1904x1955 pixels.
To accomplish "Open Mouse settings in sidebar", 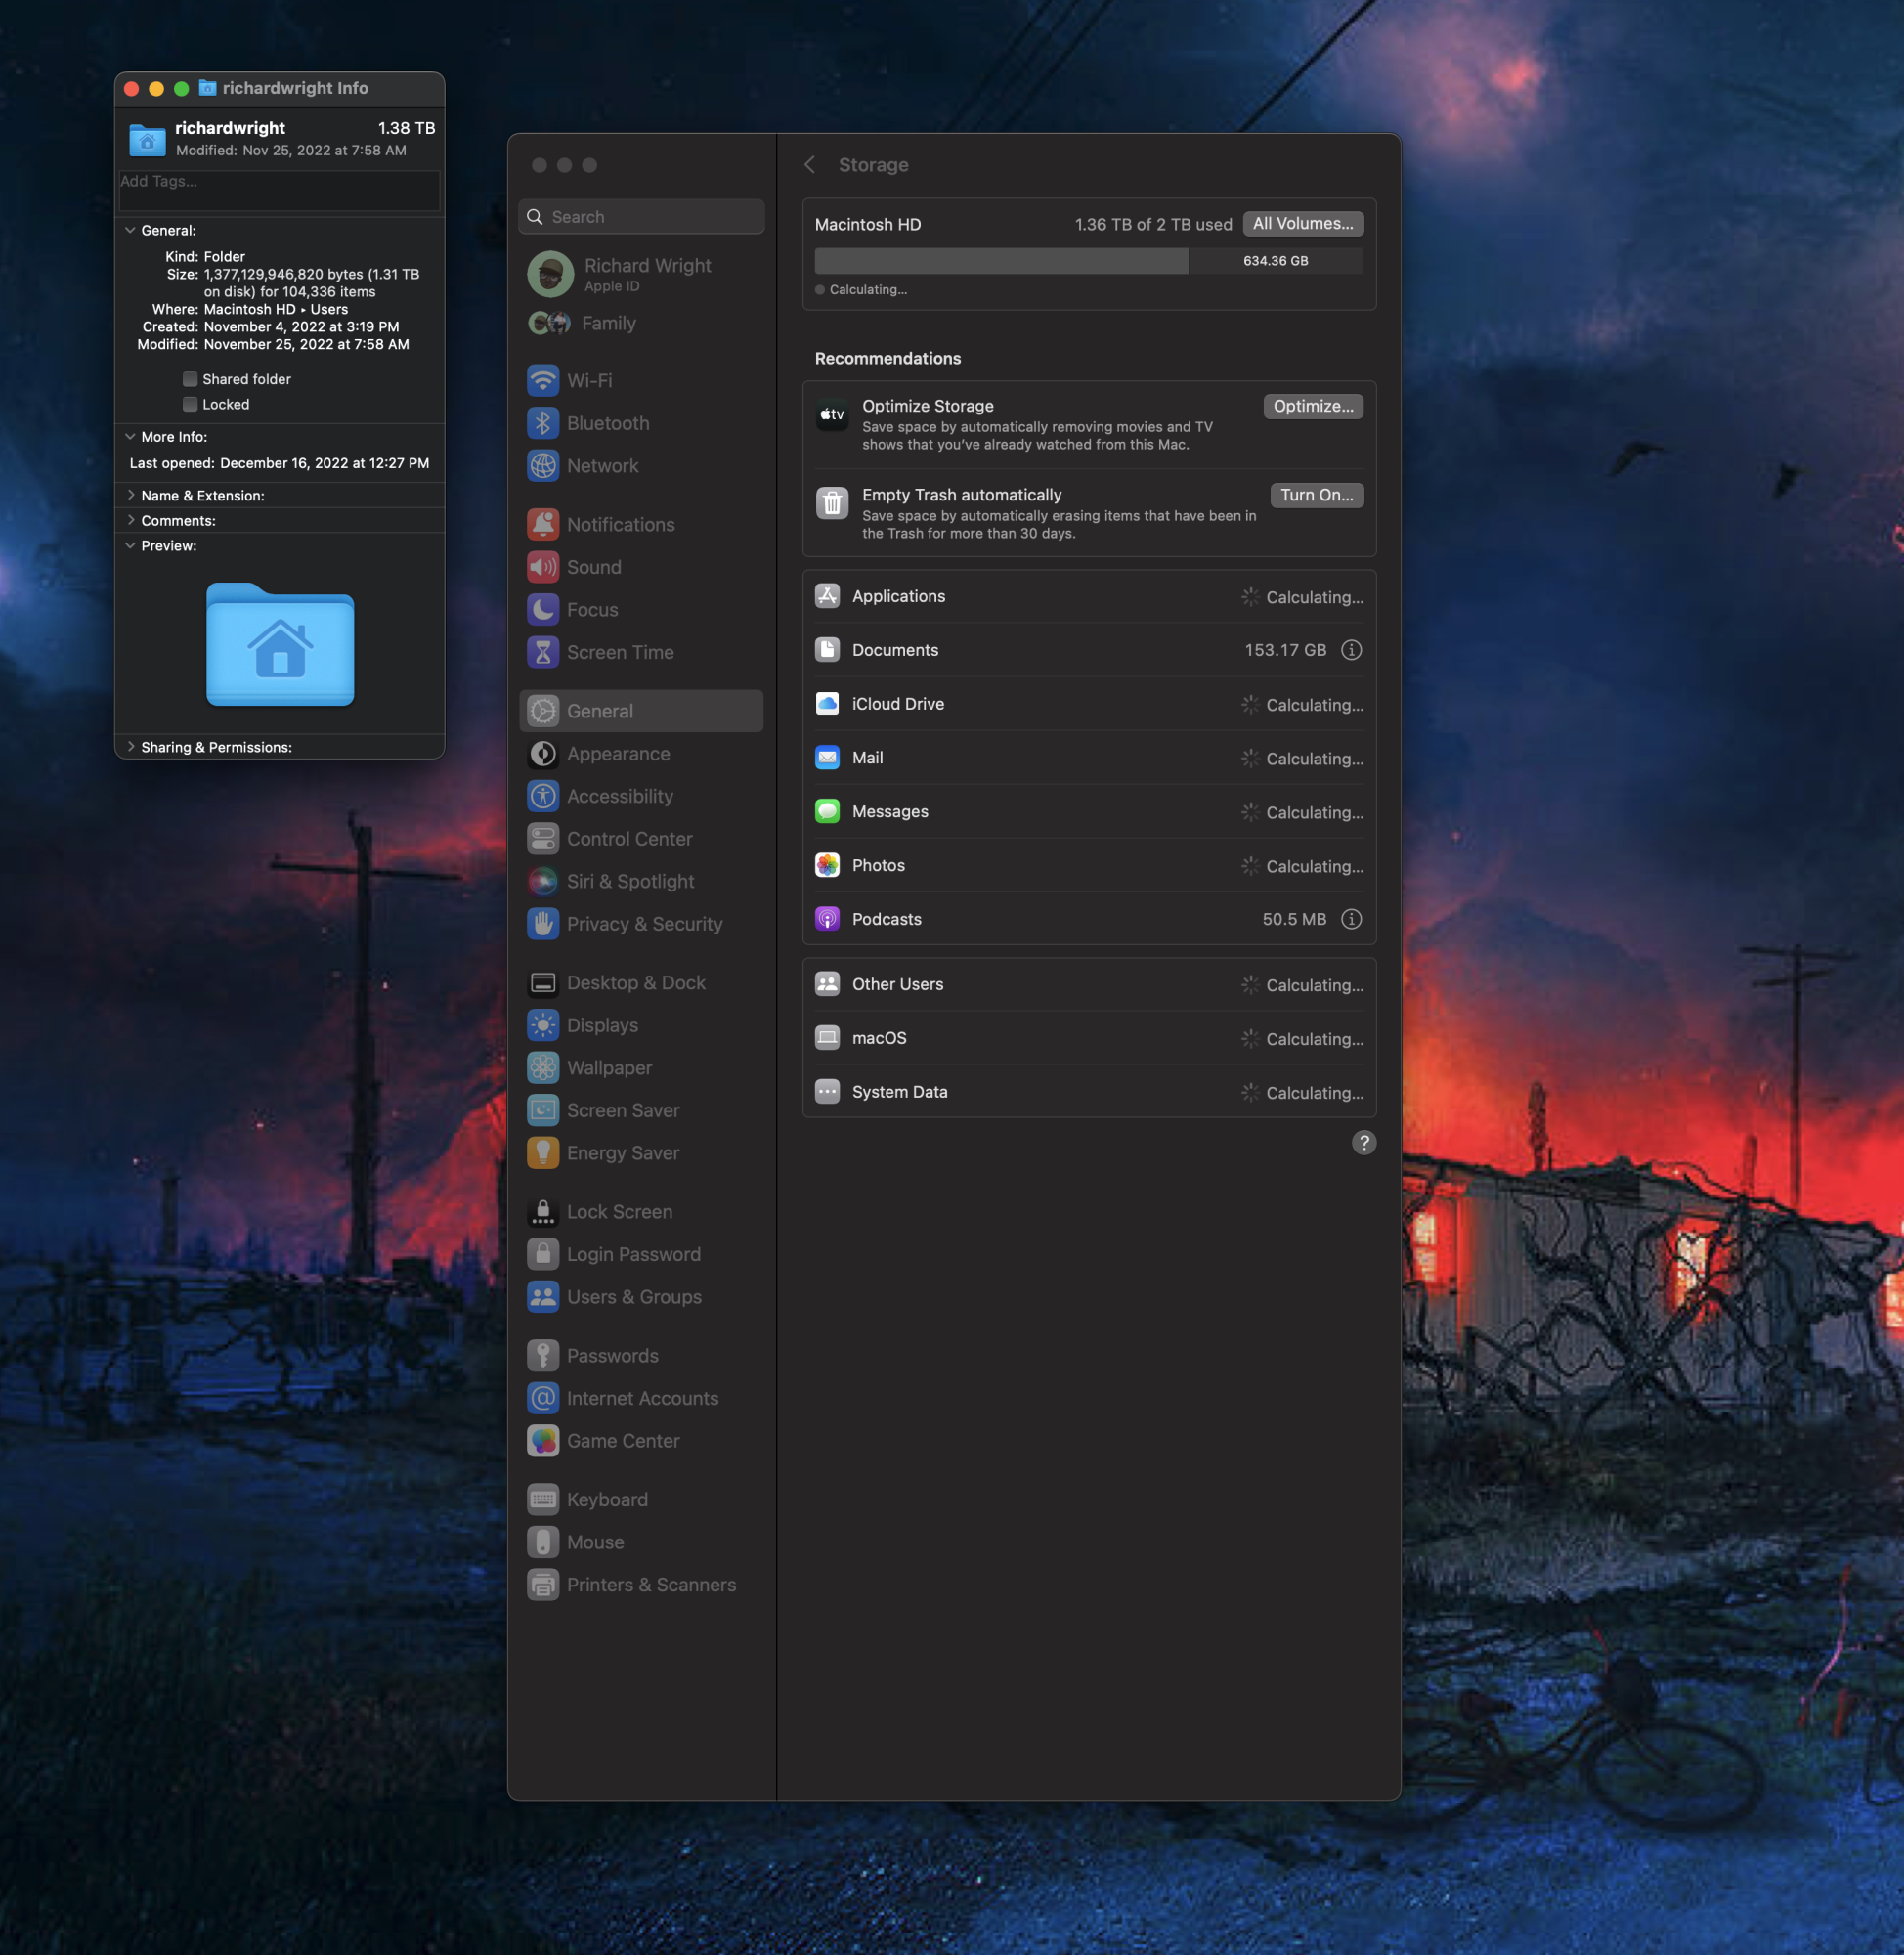I will coord(641,1542).
